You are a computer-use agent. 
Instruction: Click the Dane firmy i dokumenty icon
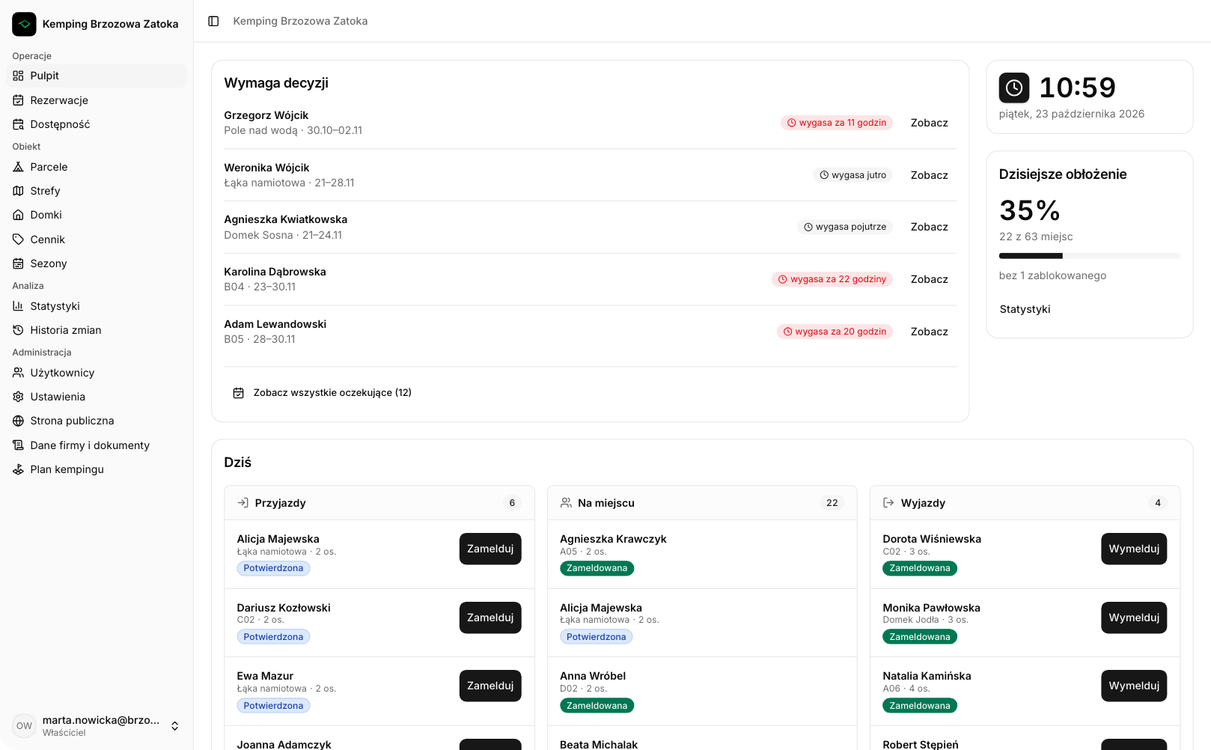[19, 445]
